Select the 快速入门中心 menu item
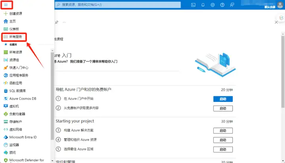285x163 pixels. 19,67
